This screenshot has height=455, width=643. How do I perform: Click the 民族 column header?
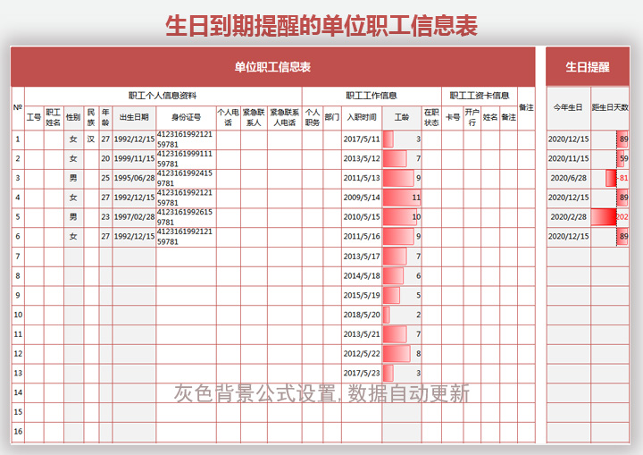tap(91, 117)
